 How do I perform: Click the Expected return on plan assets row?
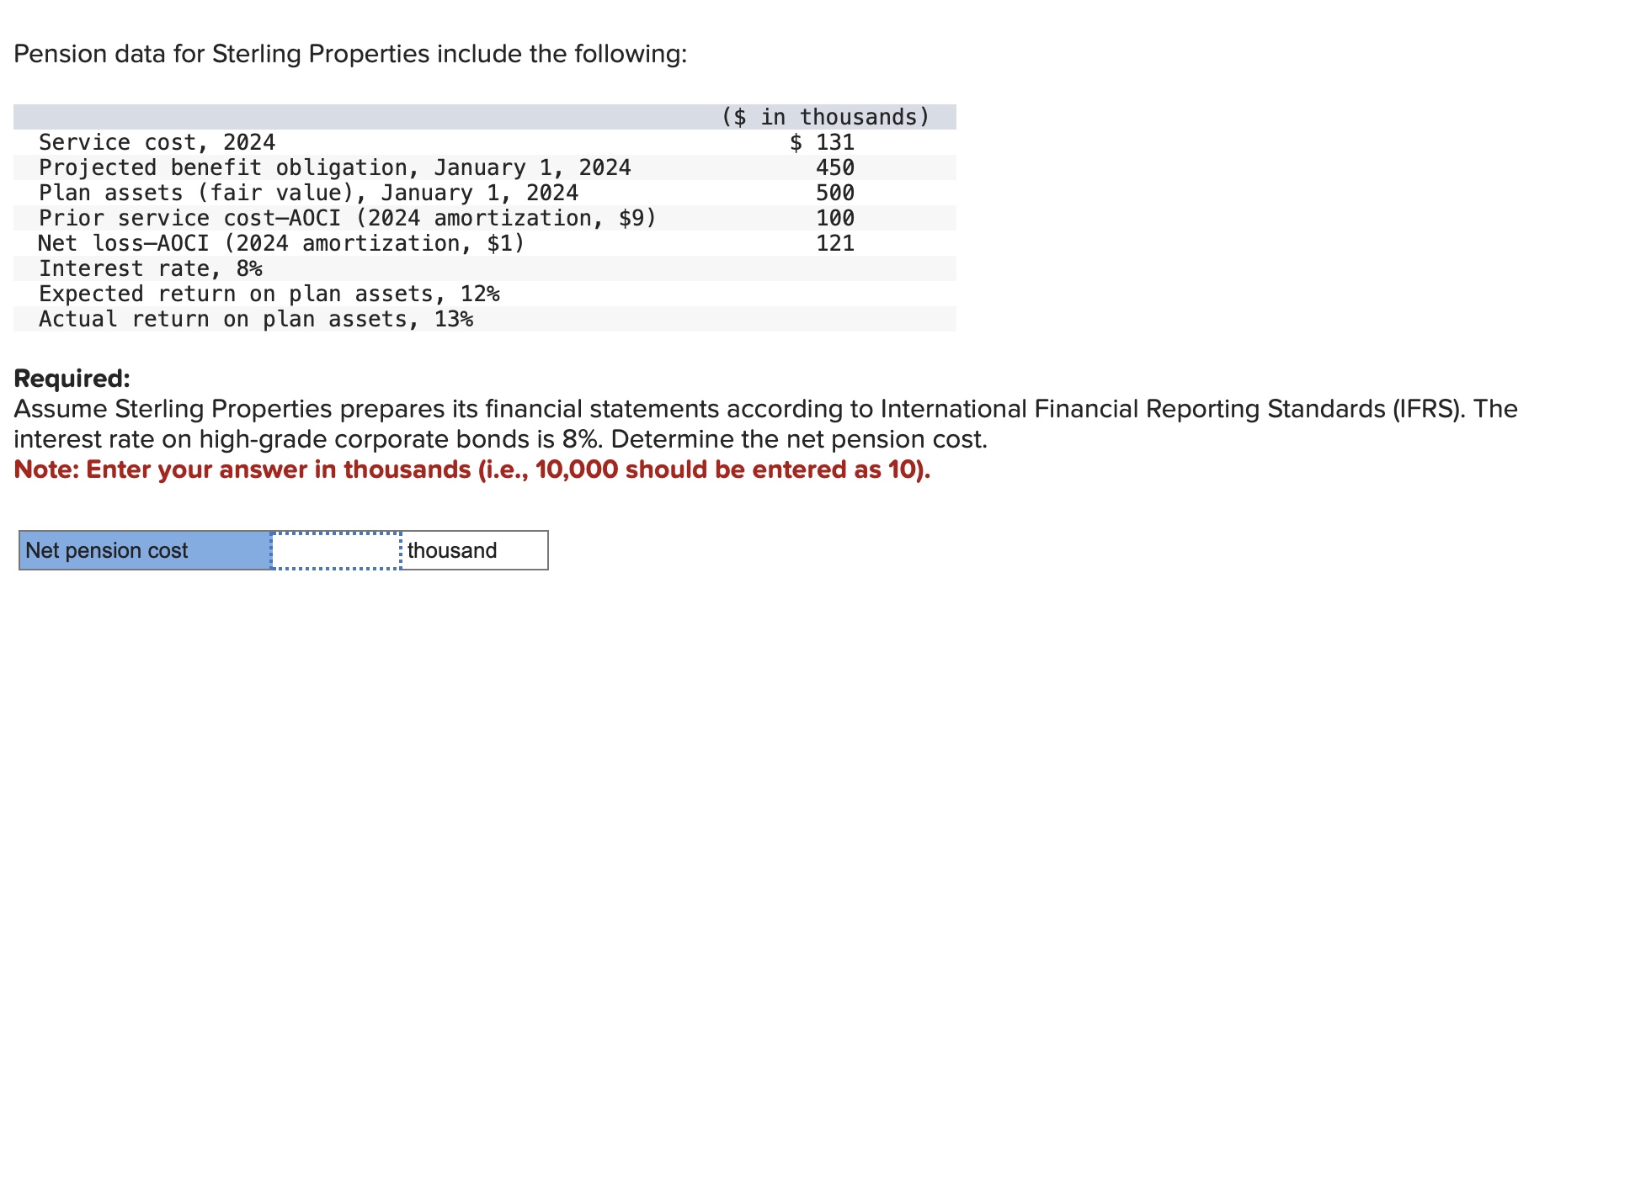click(269, 294)
